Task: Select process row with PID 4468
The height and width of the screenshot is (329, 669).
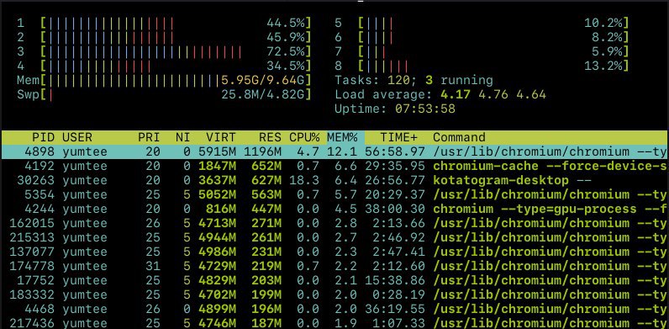Action: [334, 309]
